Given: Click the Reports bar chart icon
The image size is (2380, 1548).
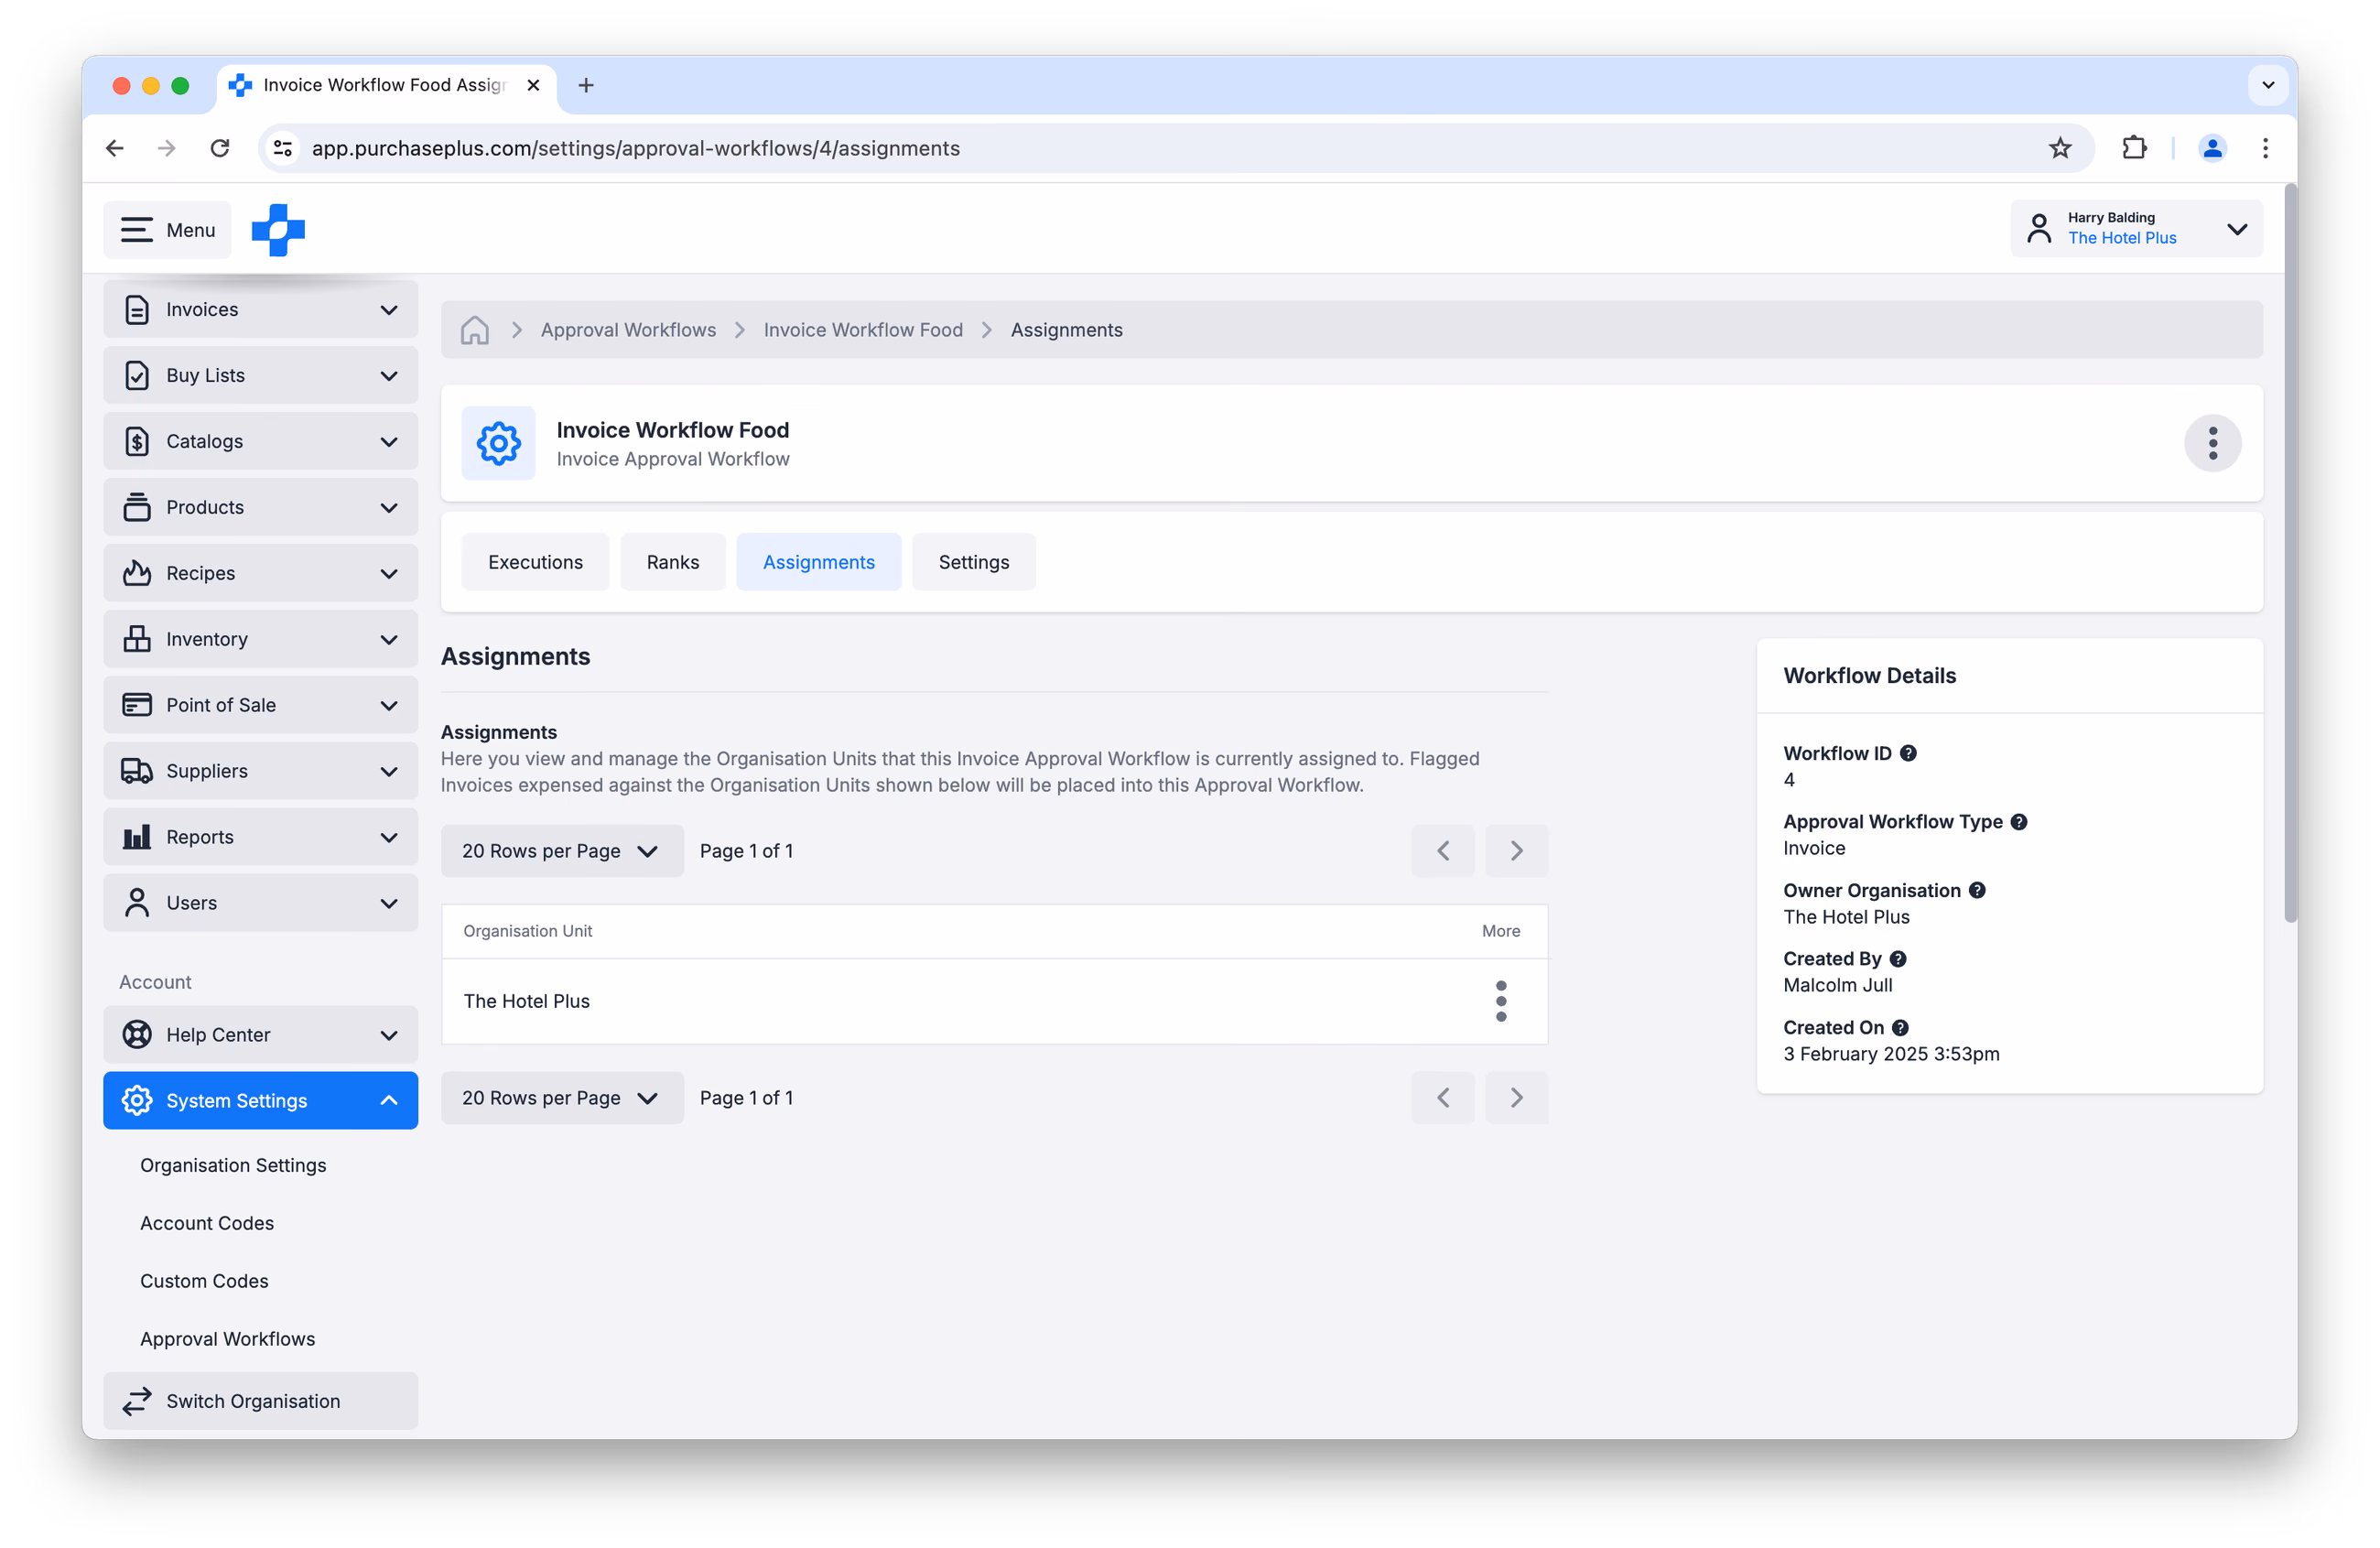Looking at the screenshot, I should click(137, 838).
